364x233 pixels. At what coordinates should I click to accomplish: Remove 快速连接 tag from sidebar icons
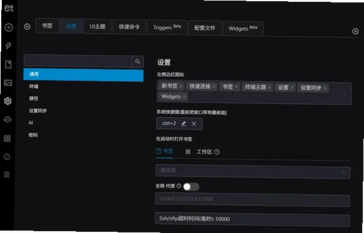214,86
